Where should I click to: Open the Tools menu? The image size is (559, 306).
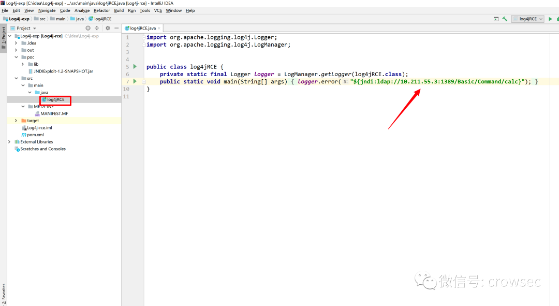coord(145,10)
